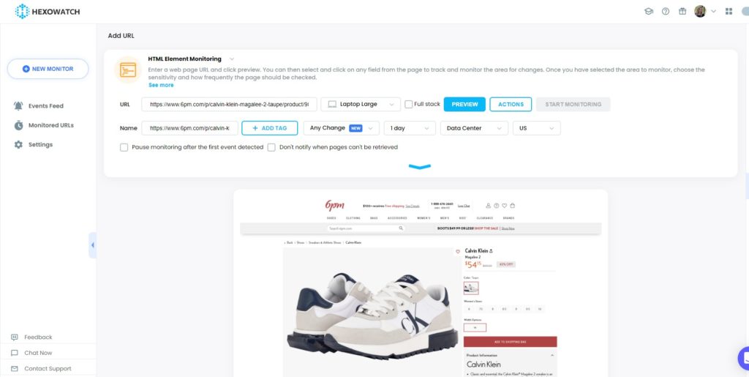The width and height of the screenshot is (749, 377).
Task: Collapse the sidebar with arrow handle
Action: (92, 245)
